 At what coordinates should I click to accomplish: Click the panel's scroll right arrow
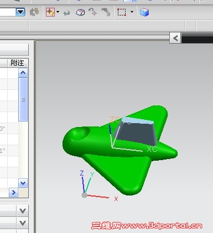tap(13, 193)
